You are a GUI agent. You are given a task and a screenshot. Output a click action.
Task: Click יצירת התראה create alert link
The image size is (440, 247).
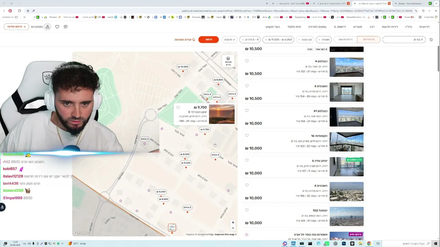[185, 40]
